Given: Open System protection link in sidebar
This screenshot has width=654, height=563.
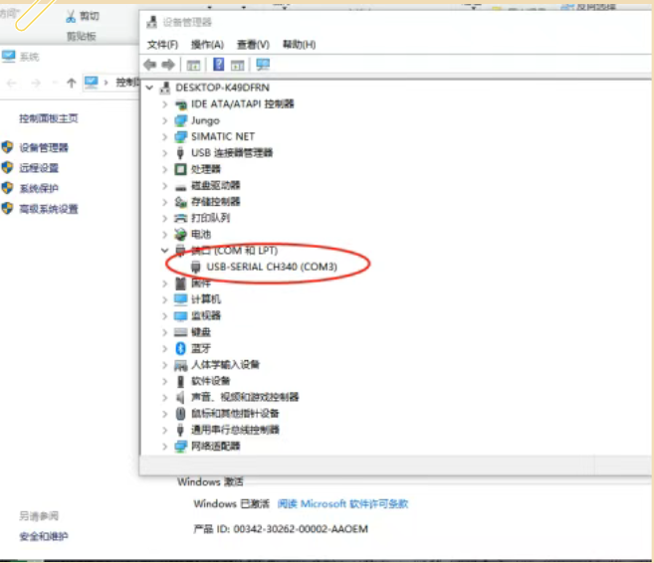Looking at the screenshot, I should tap(39, 188).
